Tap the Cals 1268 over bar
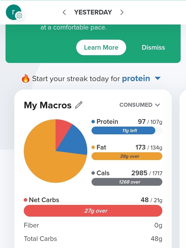The height and width of the screenshot is (248, 186). [x=127, y=182]
